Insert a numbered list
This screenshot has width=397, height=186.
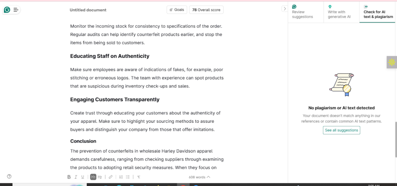[121, 177]
